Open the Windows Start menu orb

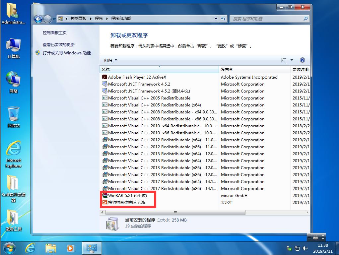pyautogui.click(x=9, y=248)
